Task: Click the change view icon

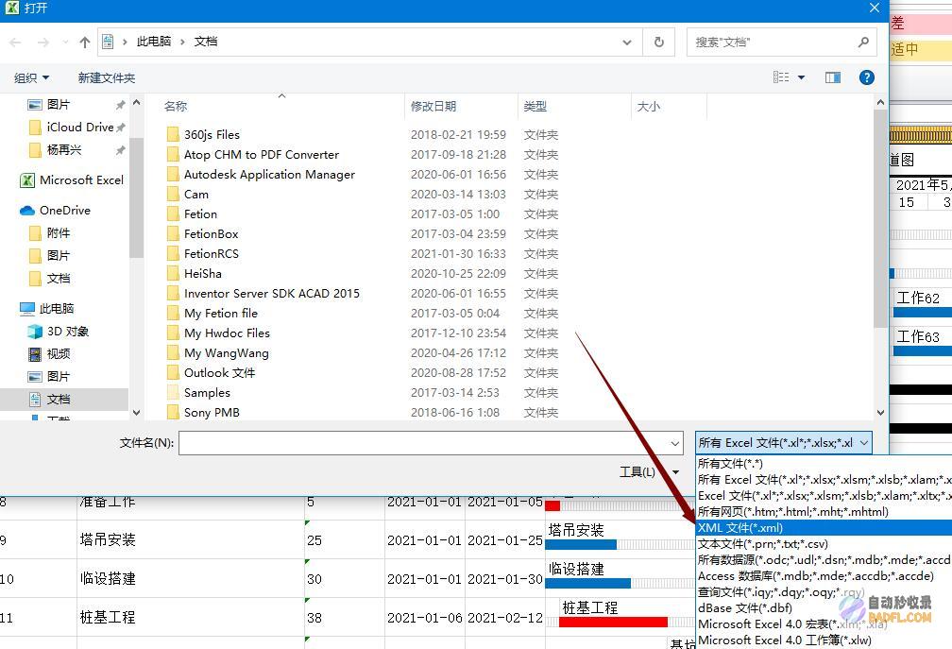Action: click(x=781, y=77)
